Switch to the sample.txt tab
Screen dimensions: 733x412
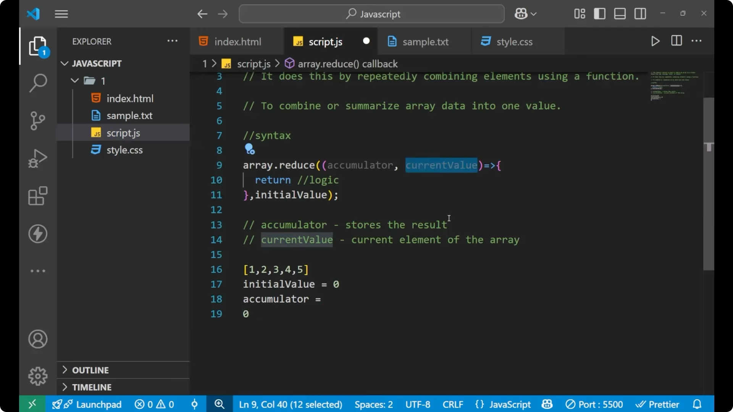426,42
